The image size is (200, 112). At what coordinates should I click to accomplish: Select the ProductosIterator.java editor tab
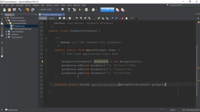pos(52,15)
